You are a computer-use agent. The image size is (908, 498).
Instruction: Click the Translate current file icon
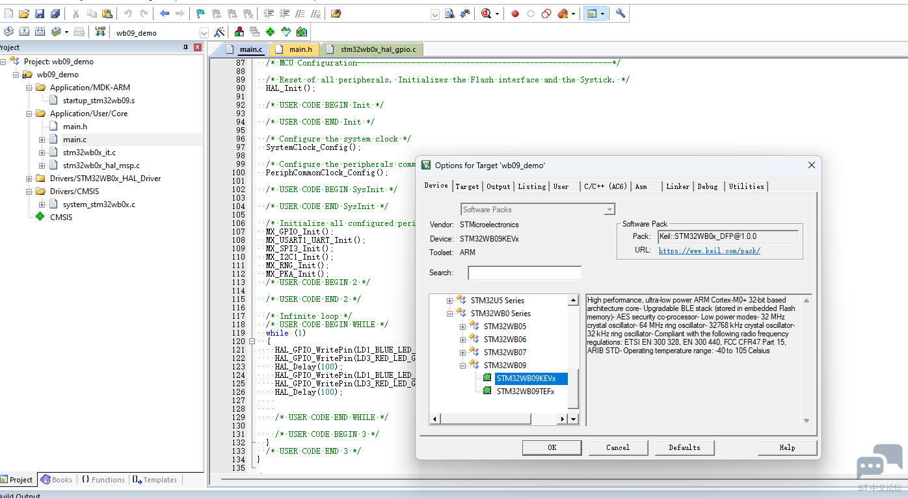8,32
